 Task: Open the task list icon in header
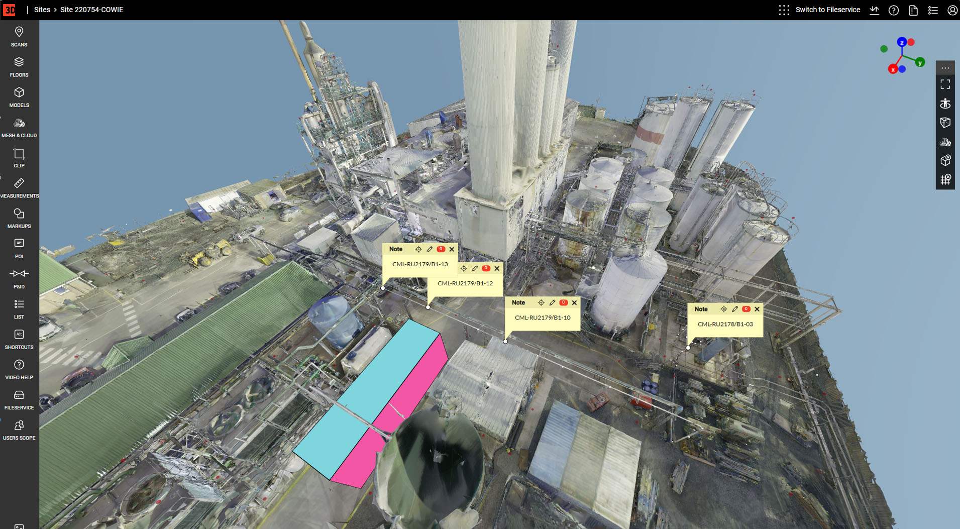pos(933,10)
